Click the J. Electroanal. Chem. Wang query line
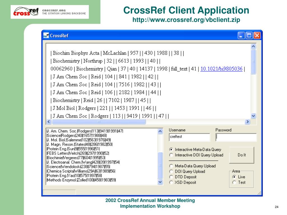Screen dimensions: 287x215 point(83,162)
